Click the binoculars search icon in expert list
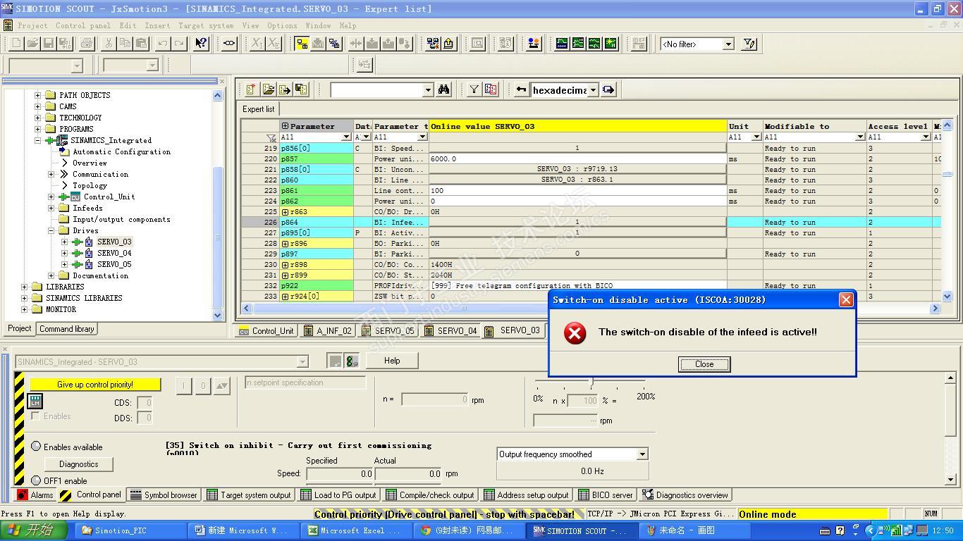Viewport: 963px width, 541px height. [443, 89]
